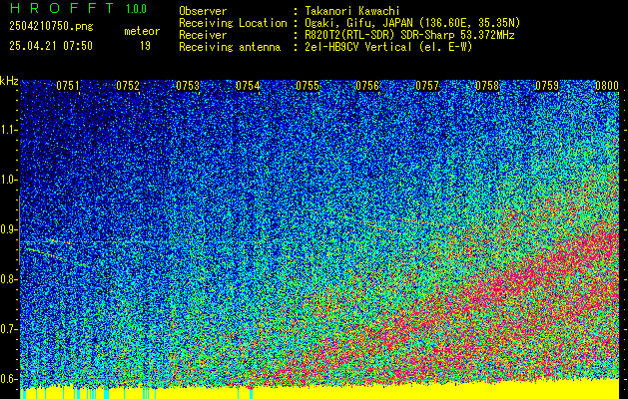
Task: Click the 0800 time marker
Action: [607, 86]
